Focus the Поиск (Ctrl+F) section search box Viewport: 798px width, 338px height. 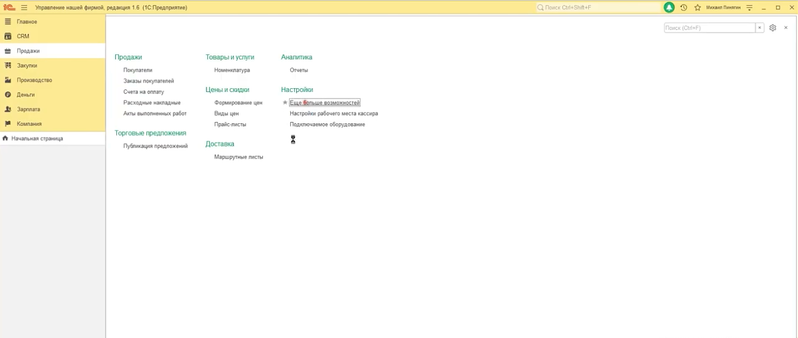click(x=709, y=28)
